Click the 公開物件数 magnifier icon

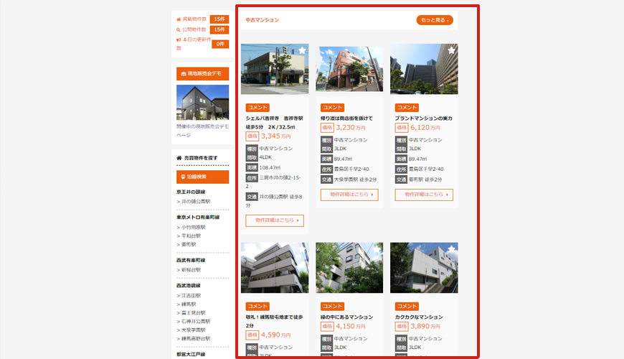point(179,29)
